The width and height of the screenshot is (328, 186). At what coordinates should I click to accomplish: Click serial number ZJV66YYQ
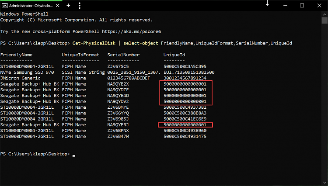click(118, 114)
